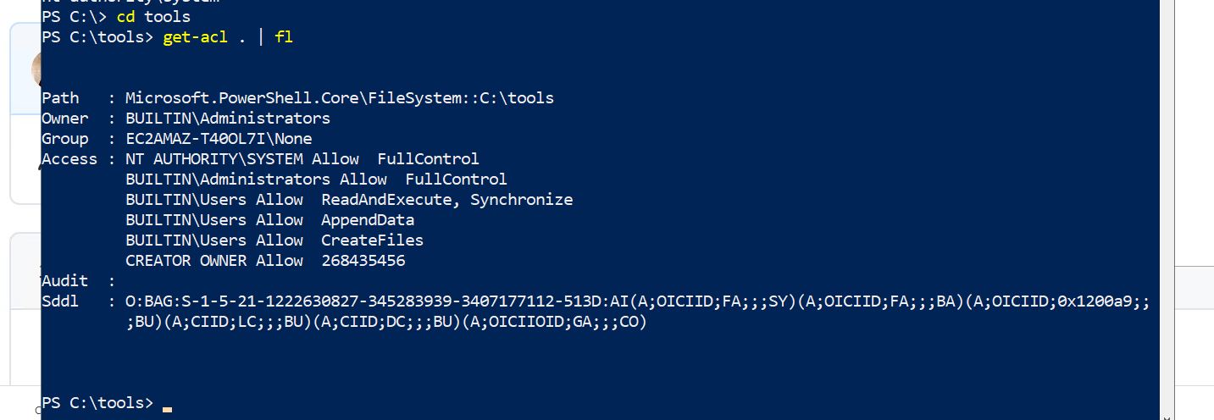Click the Group value EC2AMAZ-T40OL7I\None
The width and height of the screenshot is (1214, 420).
pyautogui.click(x=219, y=139)
